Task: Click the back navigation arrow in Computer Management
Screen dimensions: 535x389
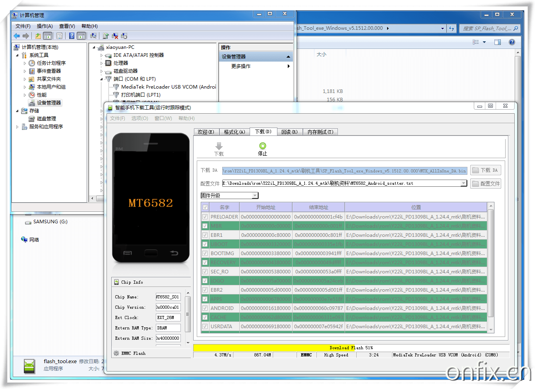Action: 16,36
